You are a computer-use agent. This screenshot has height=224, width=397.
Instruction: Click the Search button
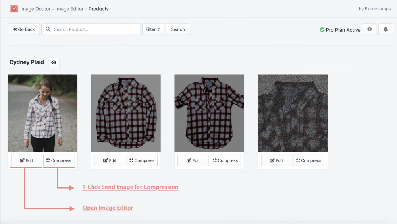(178, 29)
